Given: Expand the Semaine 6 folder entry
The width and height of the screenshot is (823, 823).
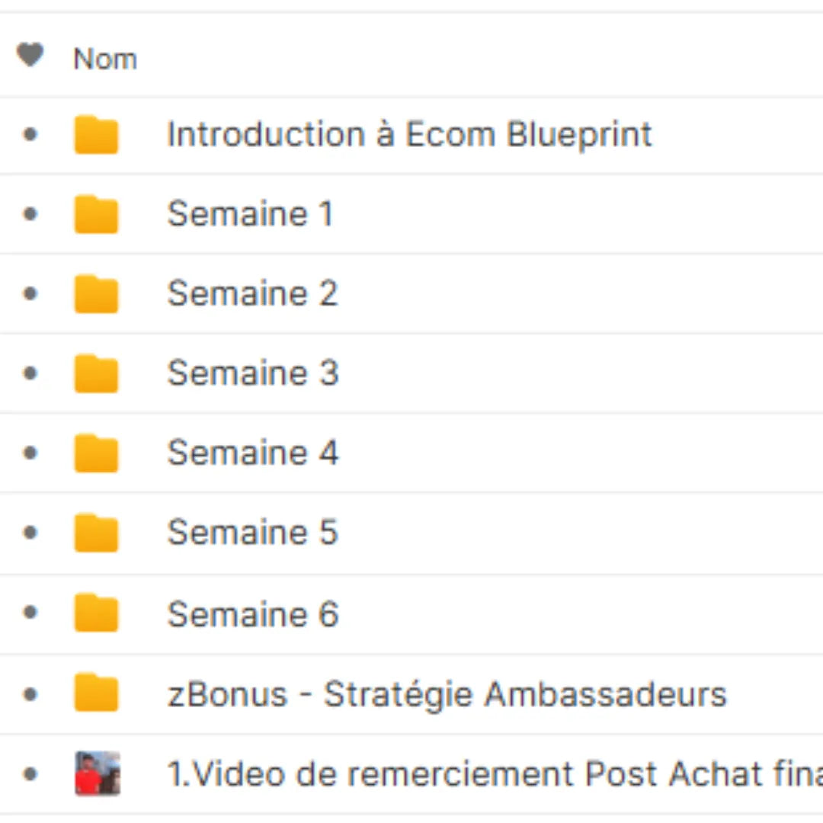Looking at the screenshot, I should pos(252,613).
